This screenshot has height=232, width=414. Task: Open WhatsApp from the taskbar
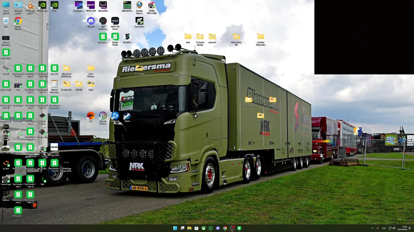pyautogui.click(x=211, y=228)
